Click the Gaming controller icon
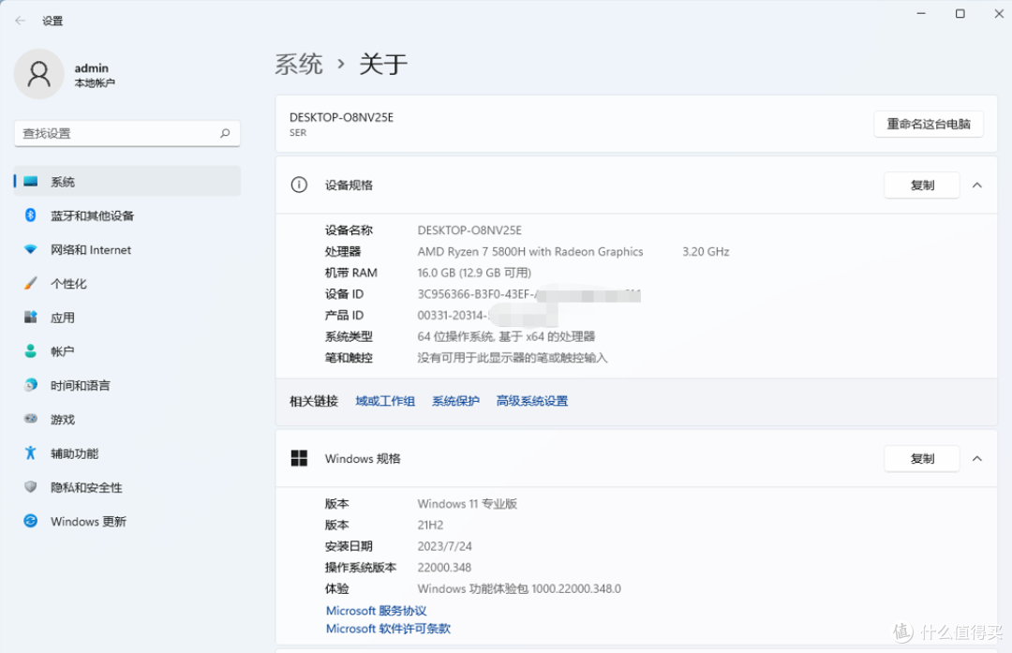Image resolution: width=1012 pixels, height=653 pixels. (x=30, y=419)
